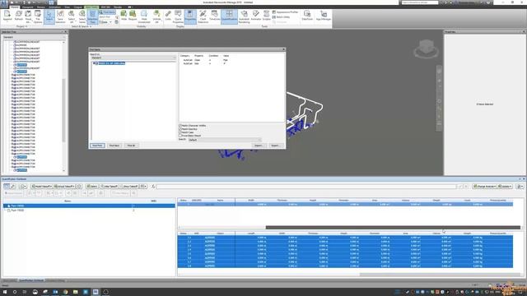
Task: Open the App Manager icon
Action: (324, 16)
